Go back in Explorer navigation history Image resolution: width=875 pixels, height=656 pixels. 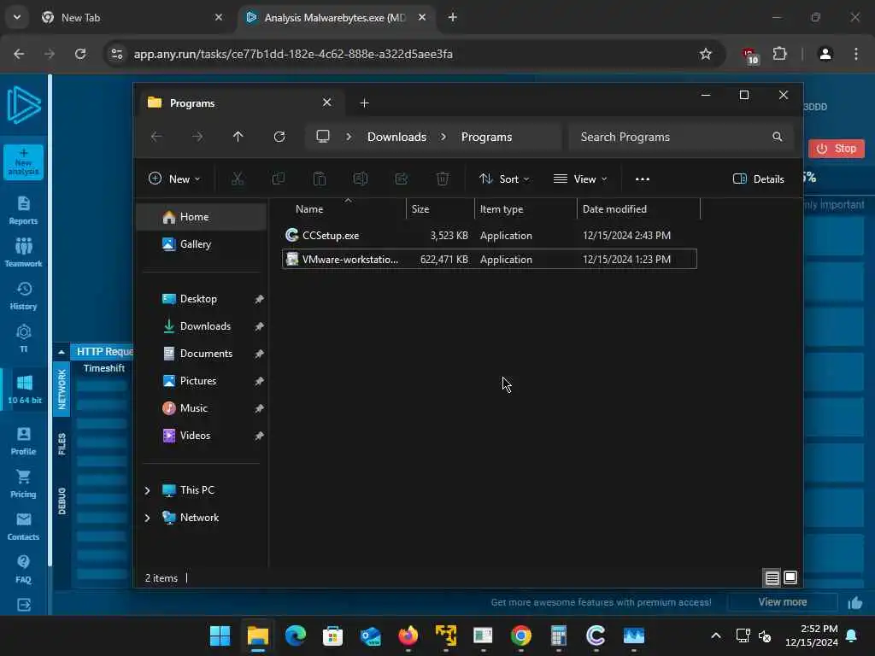[156, 137]
